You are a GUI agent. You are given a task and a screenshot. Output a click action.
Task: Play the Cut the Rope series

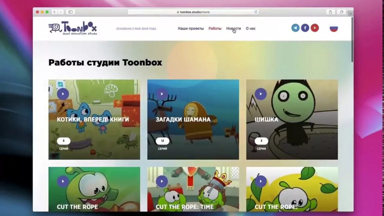click(x=63, y=181)
